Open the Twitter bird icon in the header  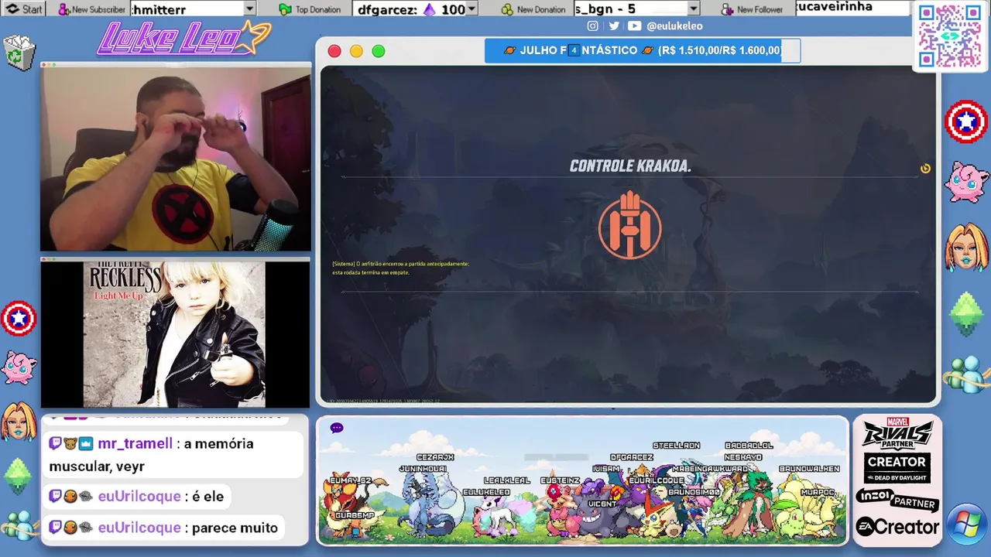coord(614,26)
